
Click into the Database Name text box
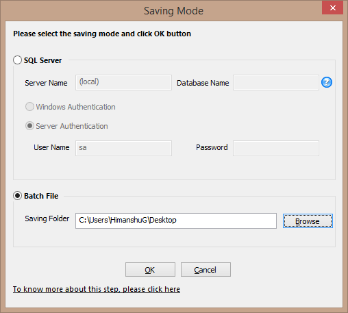pyautogui.click(x=276, y=82)
